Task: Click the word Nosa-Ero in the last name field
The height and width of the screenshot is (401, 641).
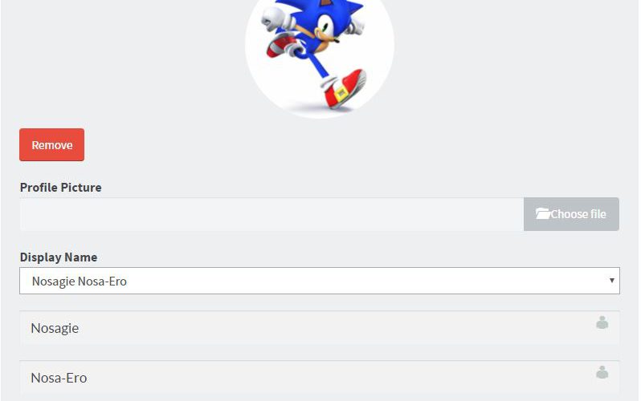Action: click(x=59, y=378)
